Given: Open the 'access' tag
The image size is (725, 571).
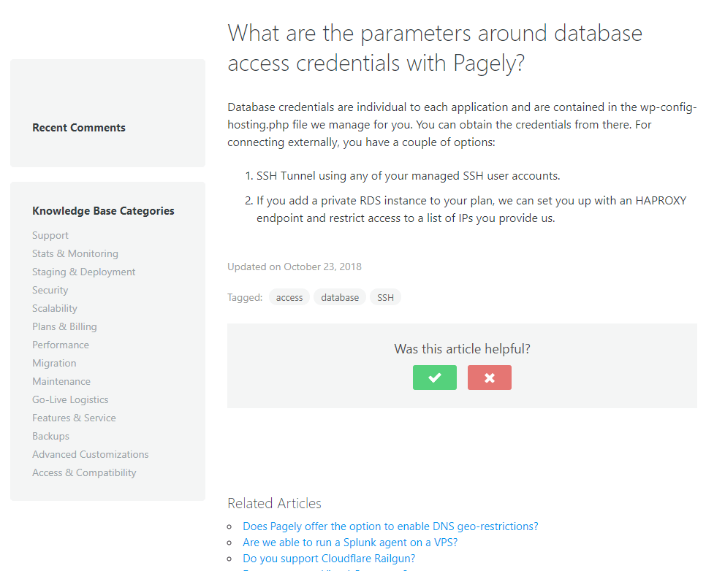Looking at the screenshot, I should 289,297.
